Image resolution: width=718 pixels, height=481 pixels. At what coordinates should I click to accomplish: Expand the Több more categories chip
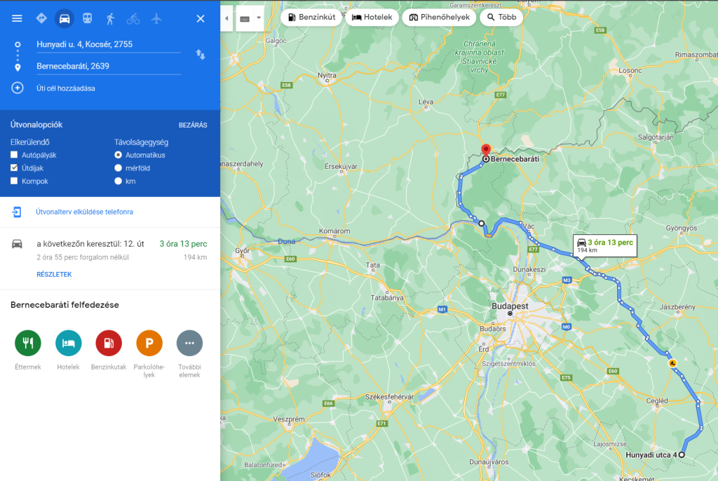[x=501, y=18]
